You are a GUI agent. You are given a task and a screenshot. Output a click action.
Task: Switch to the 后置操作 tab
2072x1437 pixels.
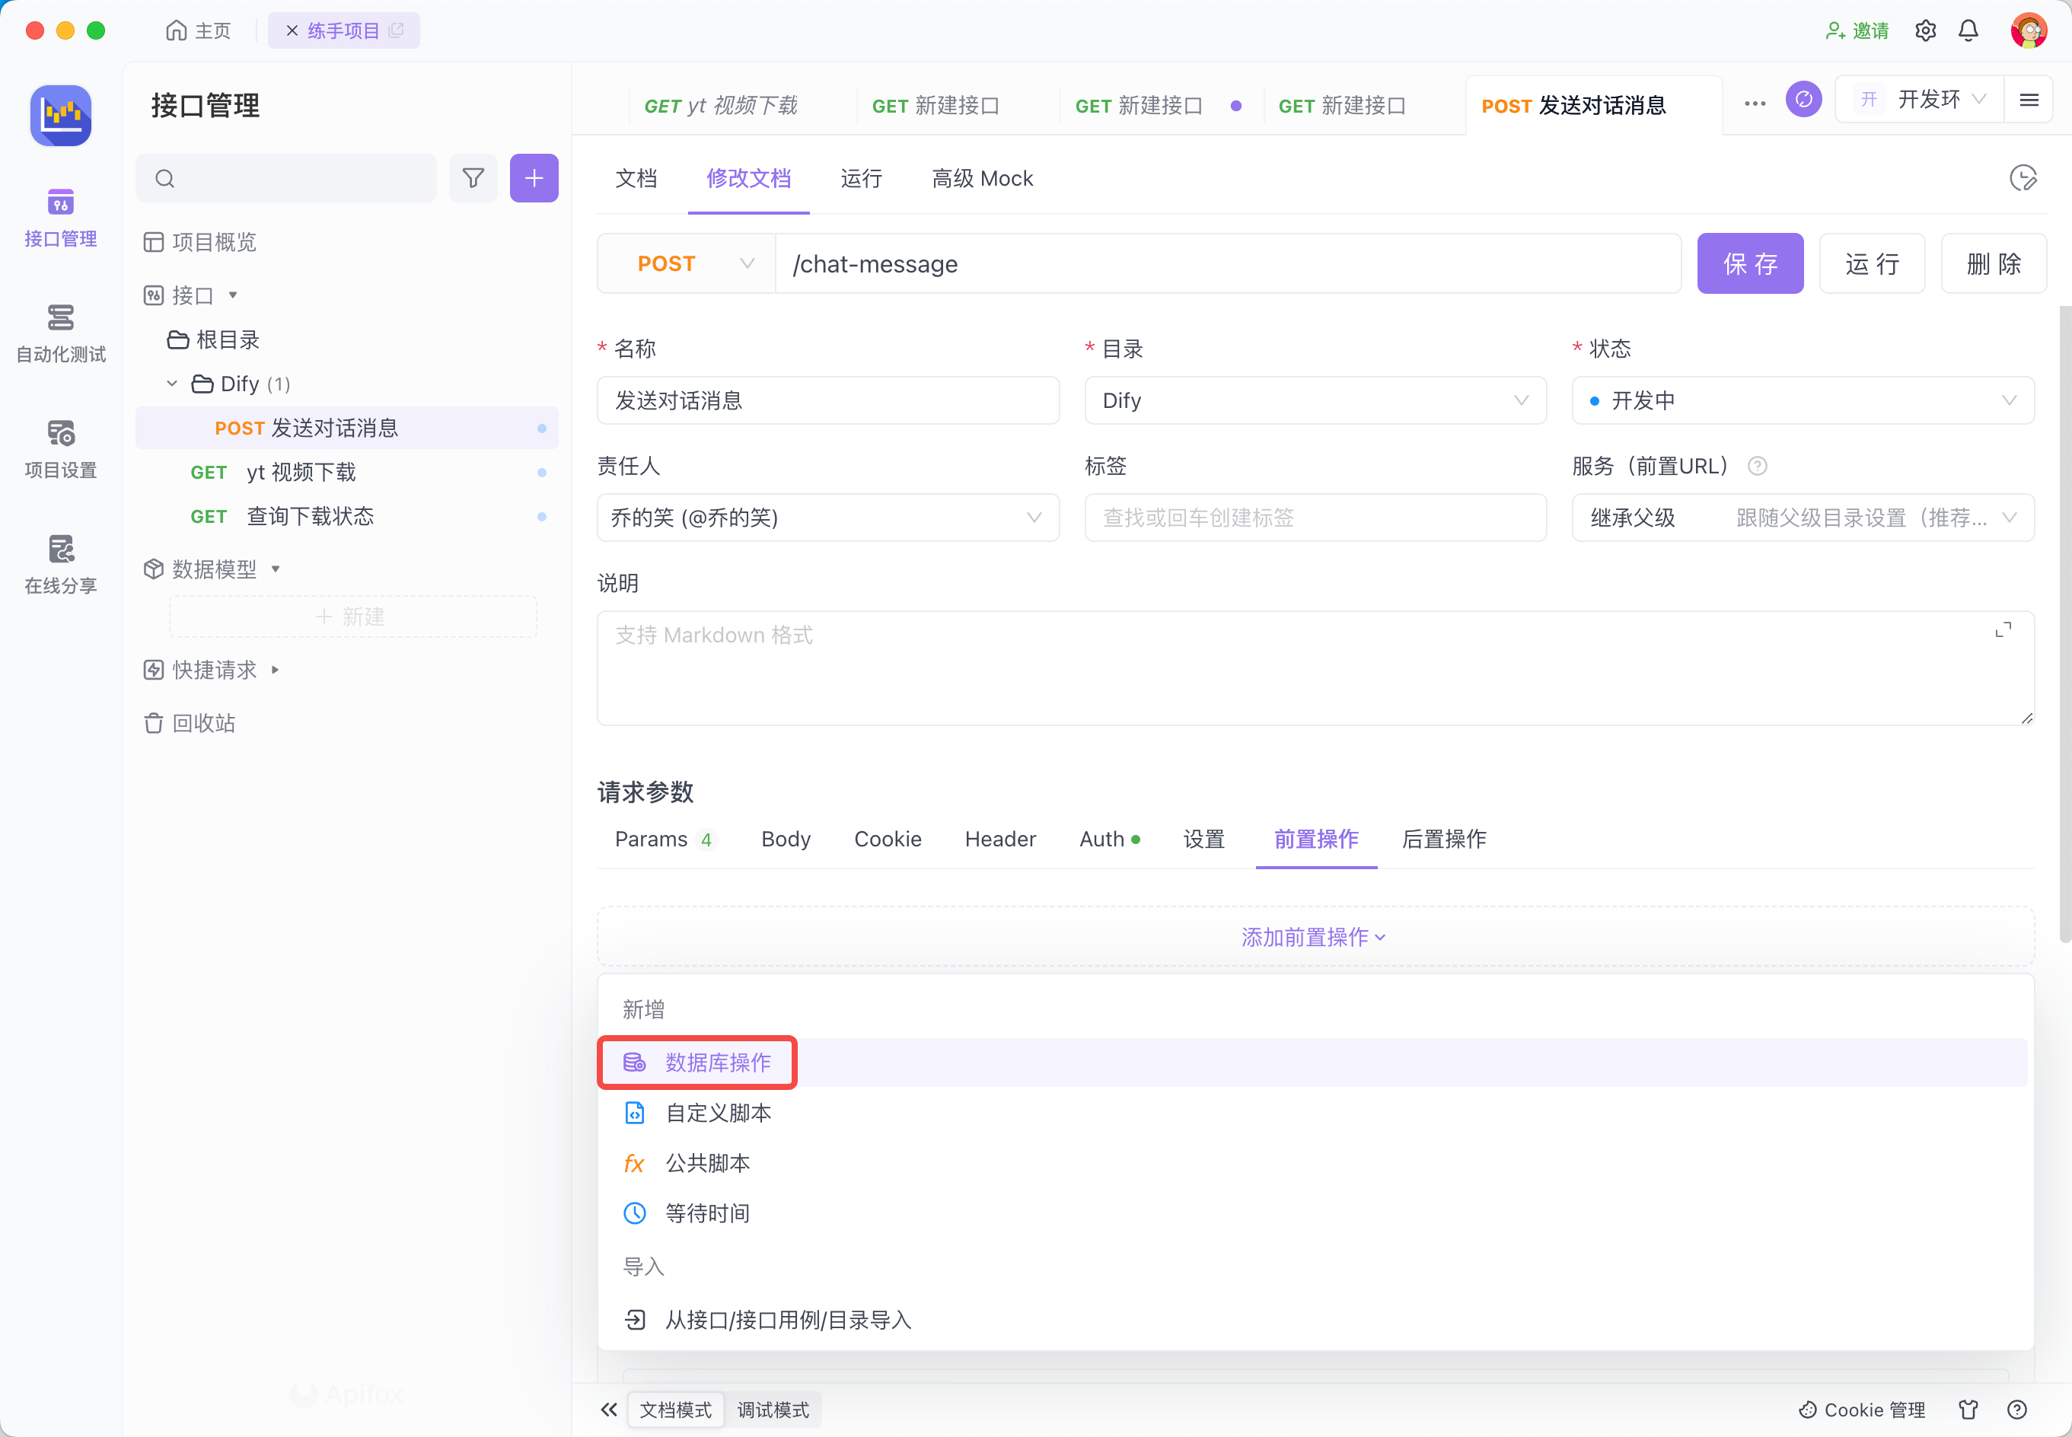click(1443, 840)
